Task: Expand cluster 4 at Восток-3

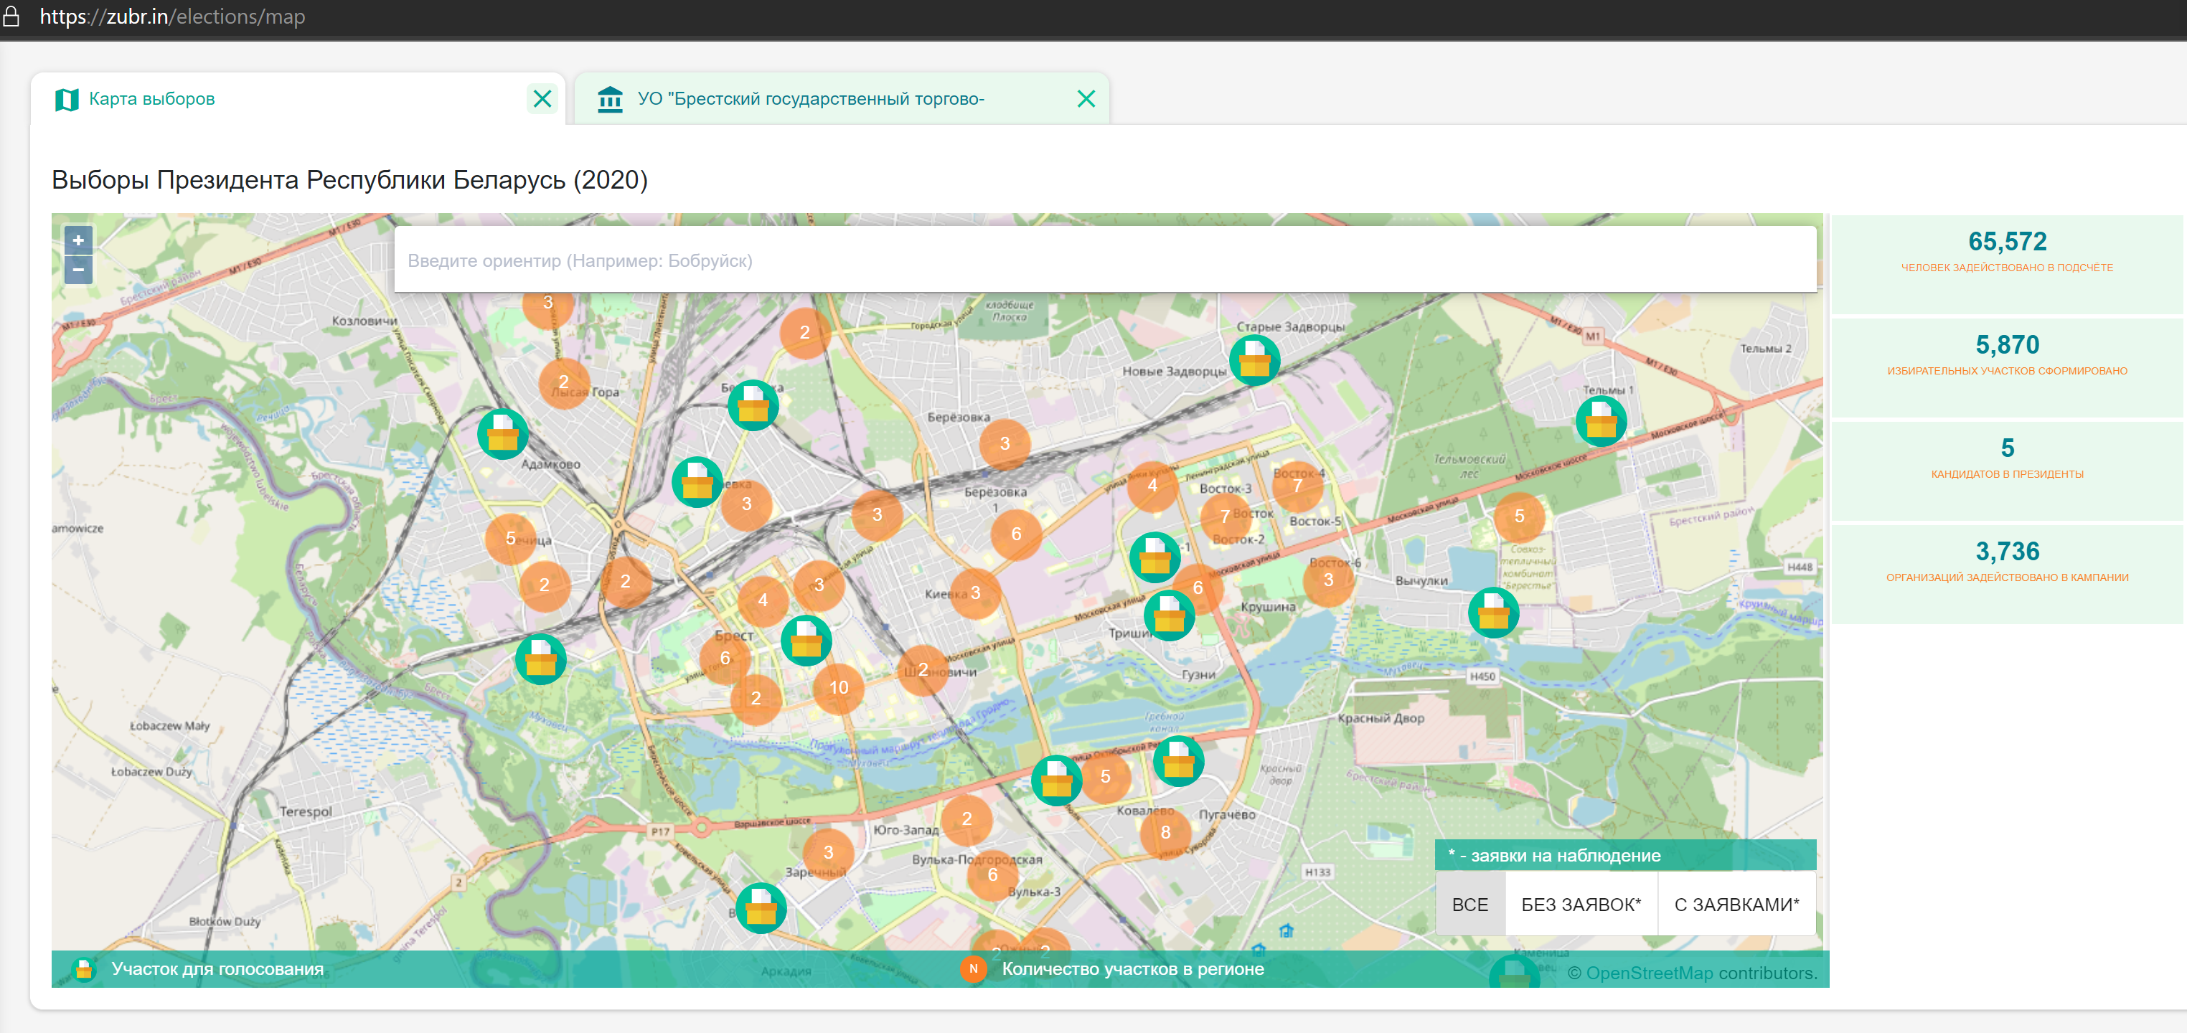Action: click(x=1152, y=486)
